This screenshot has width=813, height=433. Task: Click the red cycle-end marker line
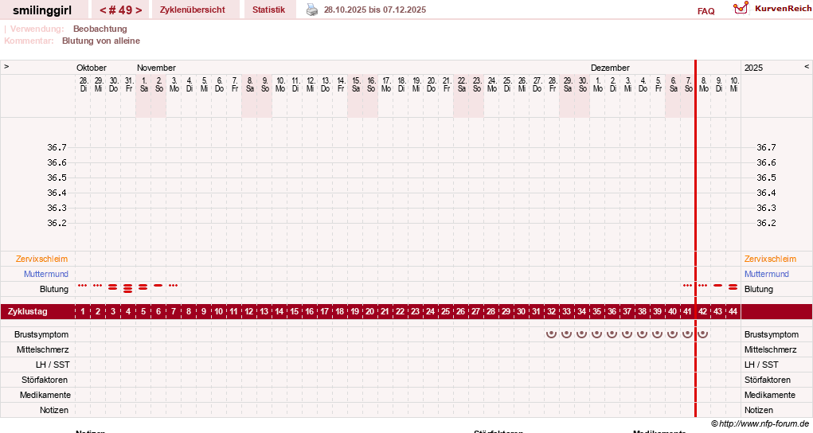tap(695, 239)
